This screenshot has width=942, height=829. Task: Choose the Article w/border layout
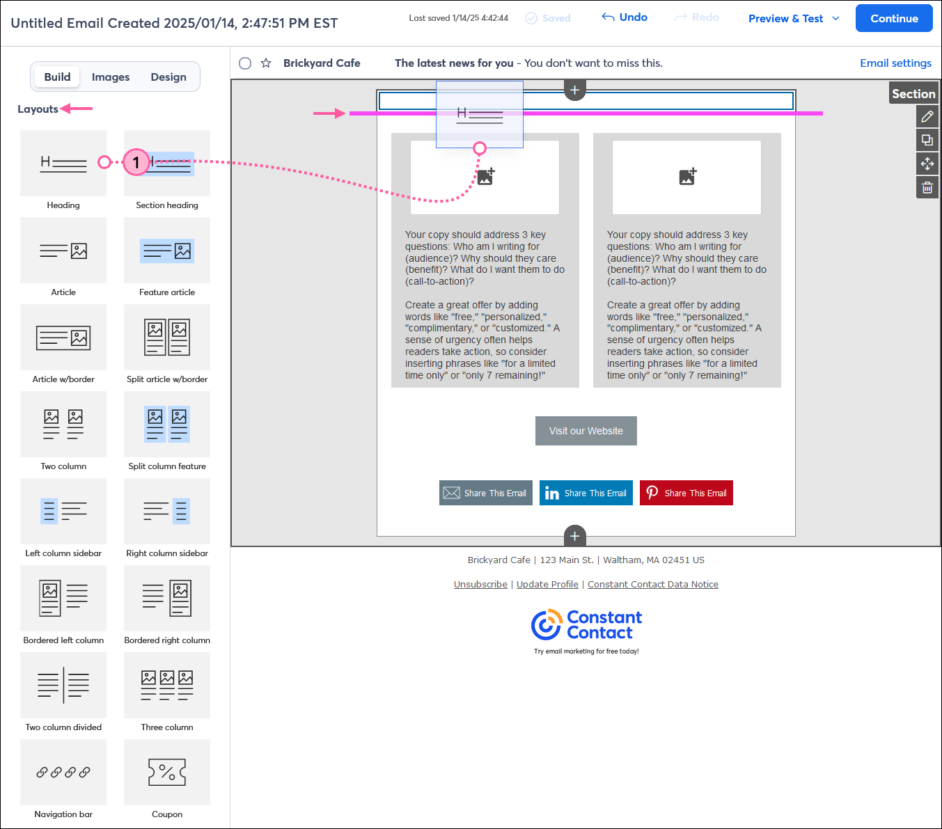click(x=63, y=338)
